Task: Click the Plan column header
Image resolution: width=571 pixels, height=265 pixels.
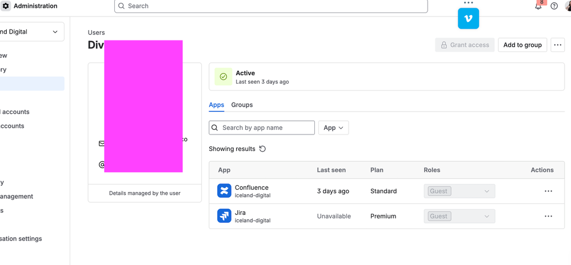Action: tap(377, 170)
